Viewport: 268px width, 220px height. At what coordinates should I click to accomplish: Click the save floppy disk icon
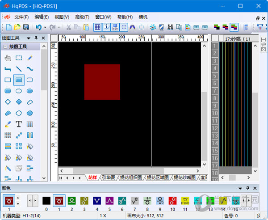(x=26, y=27)
